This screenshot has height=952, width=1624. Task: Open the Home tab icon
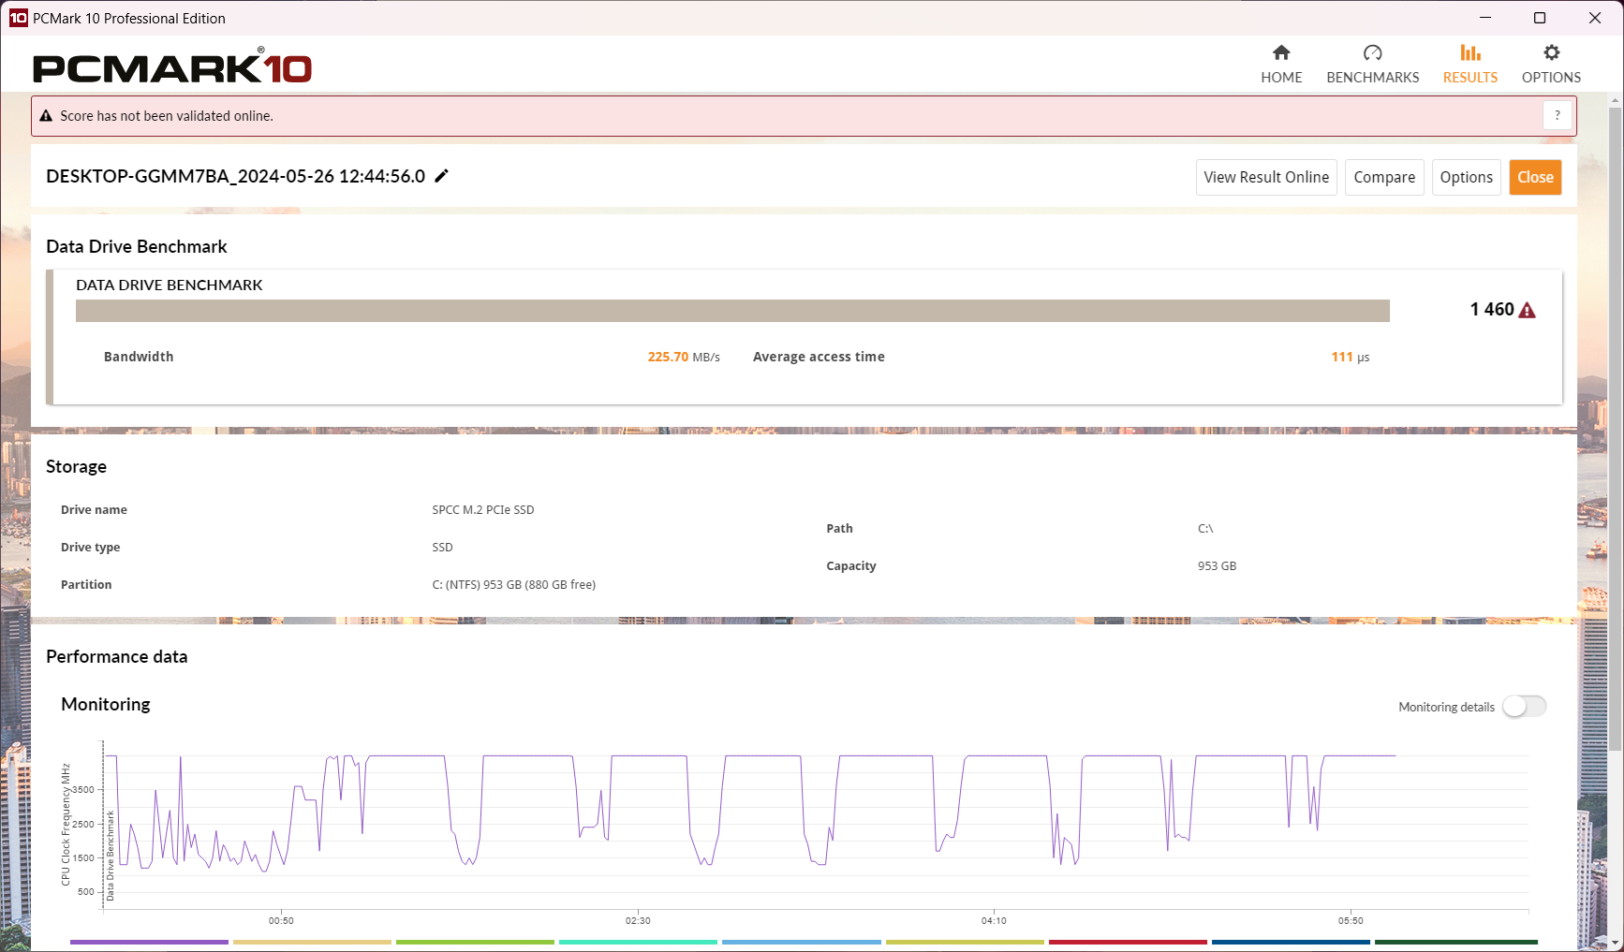coord(1281,52)
